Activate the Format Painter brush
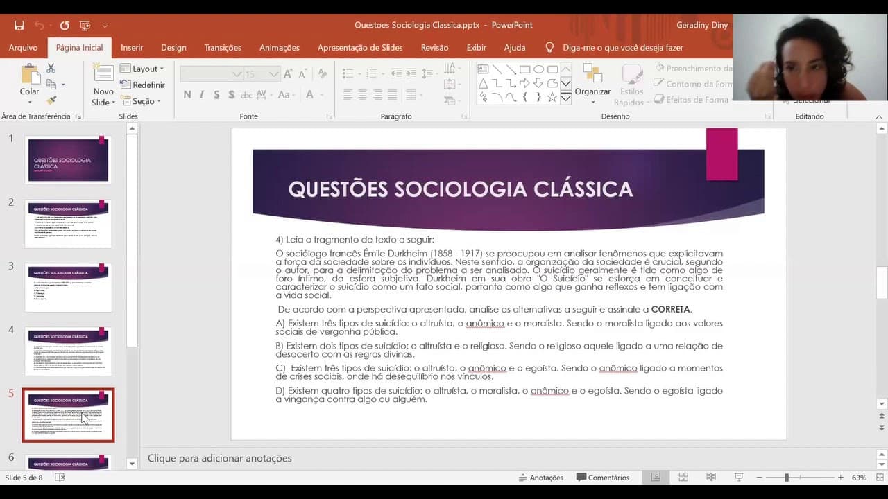Image resolution: width=888 pixels, height=499 pixels. (51, 100)
